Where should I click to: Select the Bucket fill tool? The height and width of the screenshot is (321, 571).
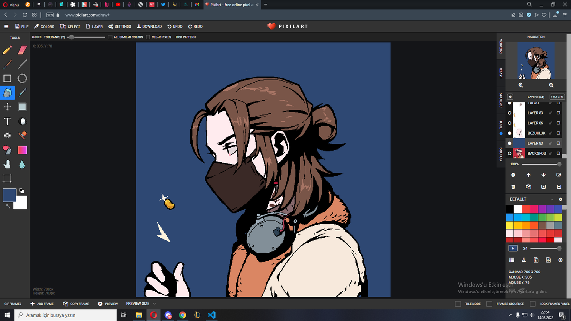[8, 93]
